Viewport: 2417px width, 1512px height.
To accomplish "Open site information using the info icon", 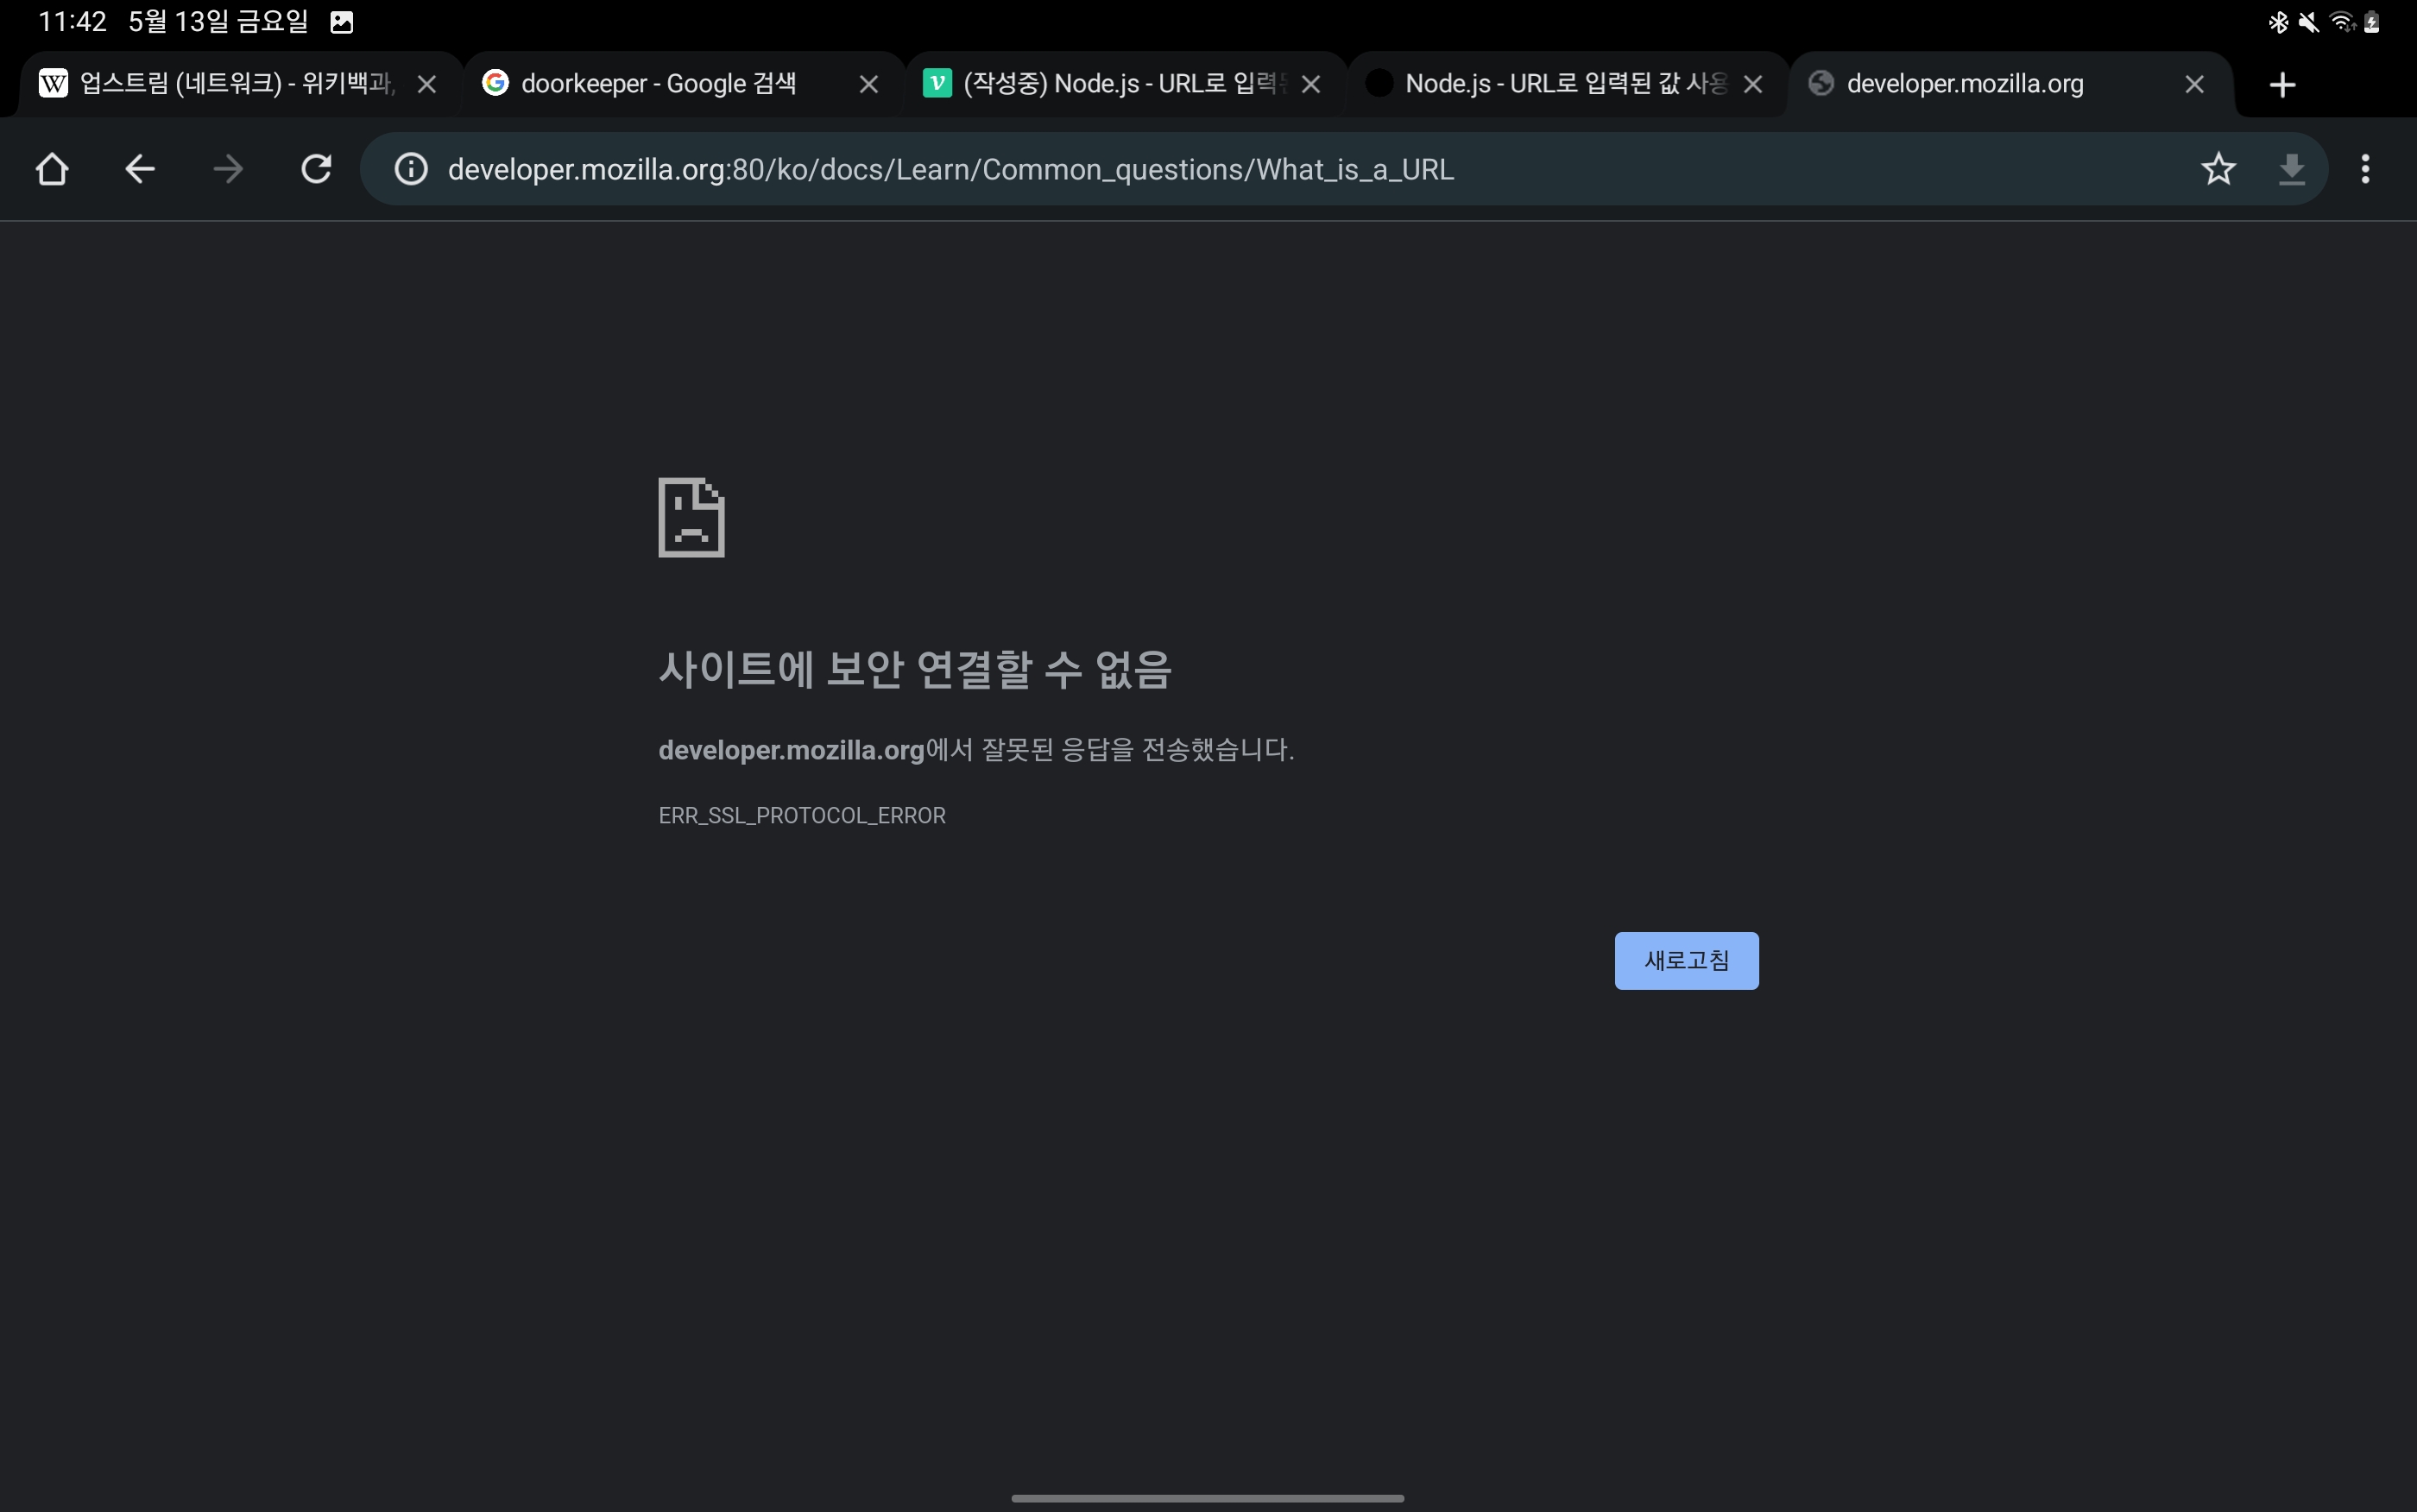I will pos(410,169).
